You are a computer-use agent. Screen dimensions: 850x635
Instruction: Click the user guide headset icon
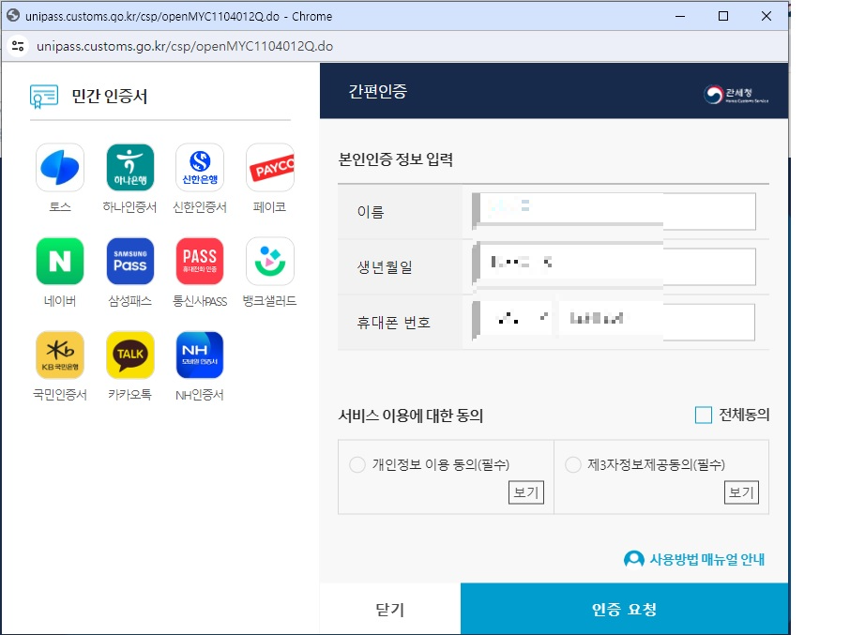point(633,559)
